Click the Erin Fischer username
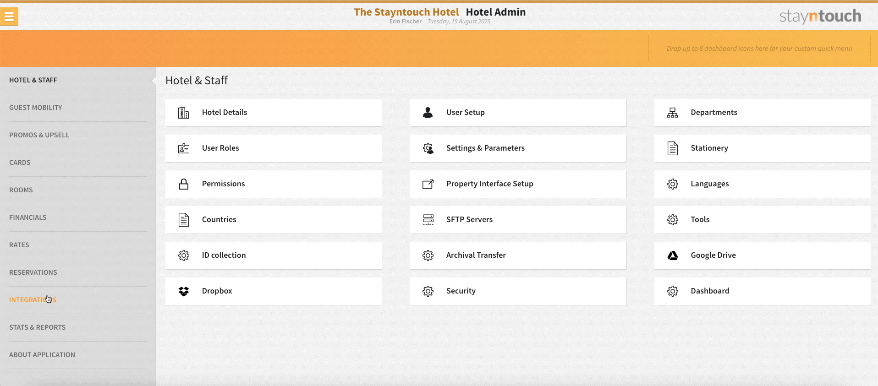878x386 pixels. pos(406,22)
